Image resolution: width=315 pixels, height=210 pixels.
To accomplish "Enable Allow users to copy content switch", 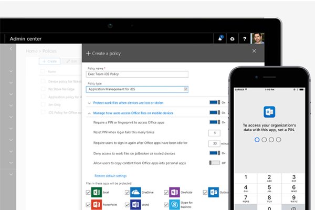I will [215, 163].
